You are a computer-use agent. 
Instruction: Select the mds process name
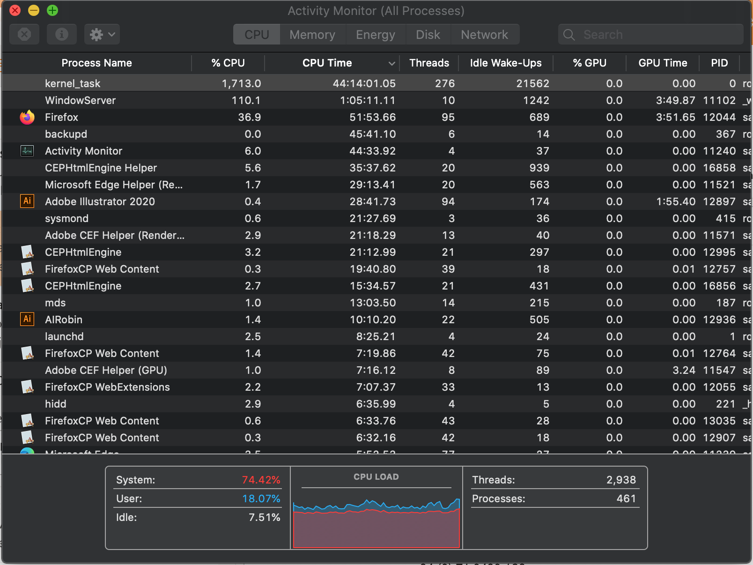point(55,303)
